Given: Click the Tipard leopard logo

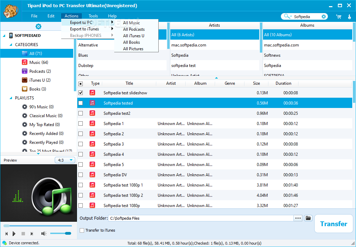Looking at the screenshot, I should coord(11,11).
